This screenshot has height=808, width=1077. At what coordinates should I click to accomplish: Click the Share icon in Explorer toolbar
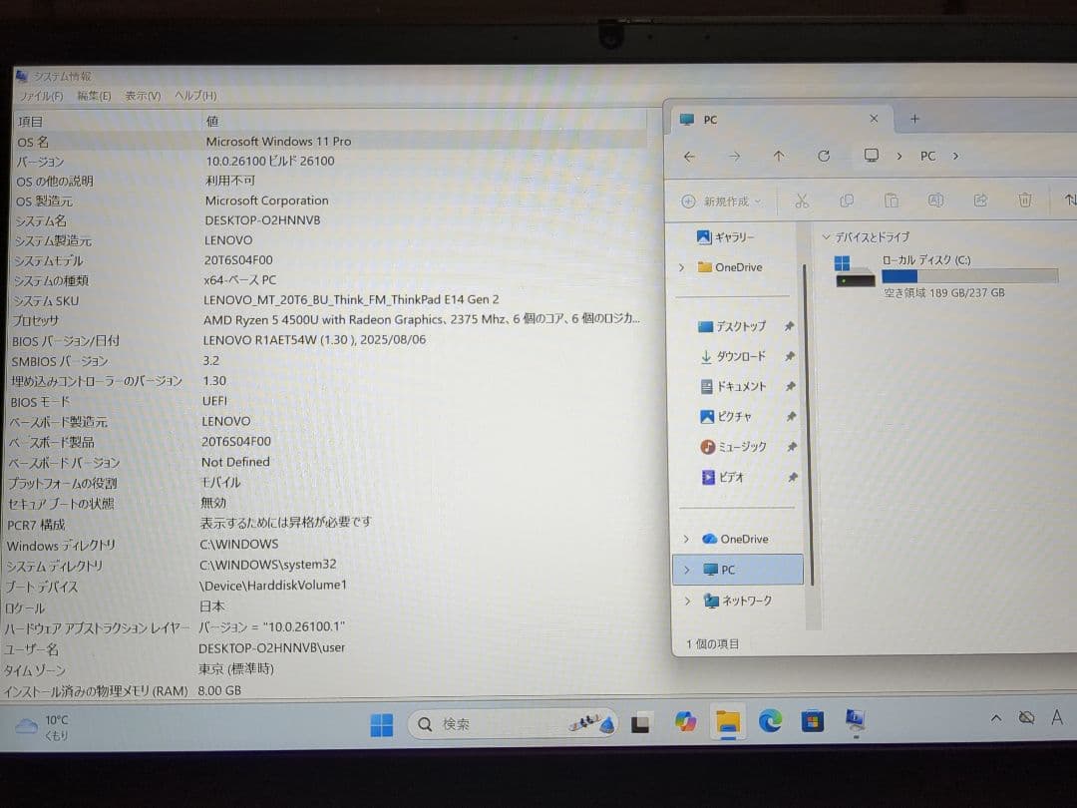[980, 201]
